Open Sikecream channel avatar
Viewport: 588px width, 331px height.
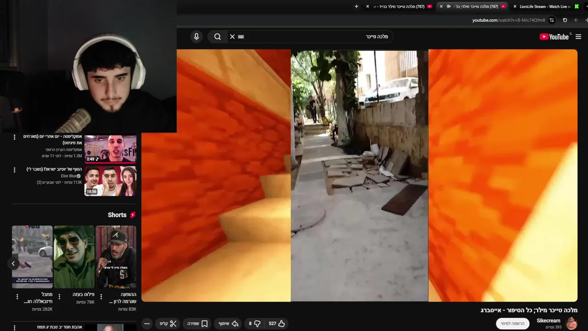[571, 323]
